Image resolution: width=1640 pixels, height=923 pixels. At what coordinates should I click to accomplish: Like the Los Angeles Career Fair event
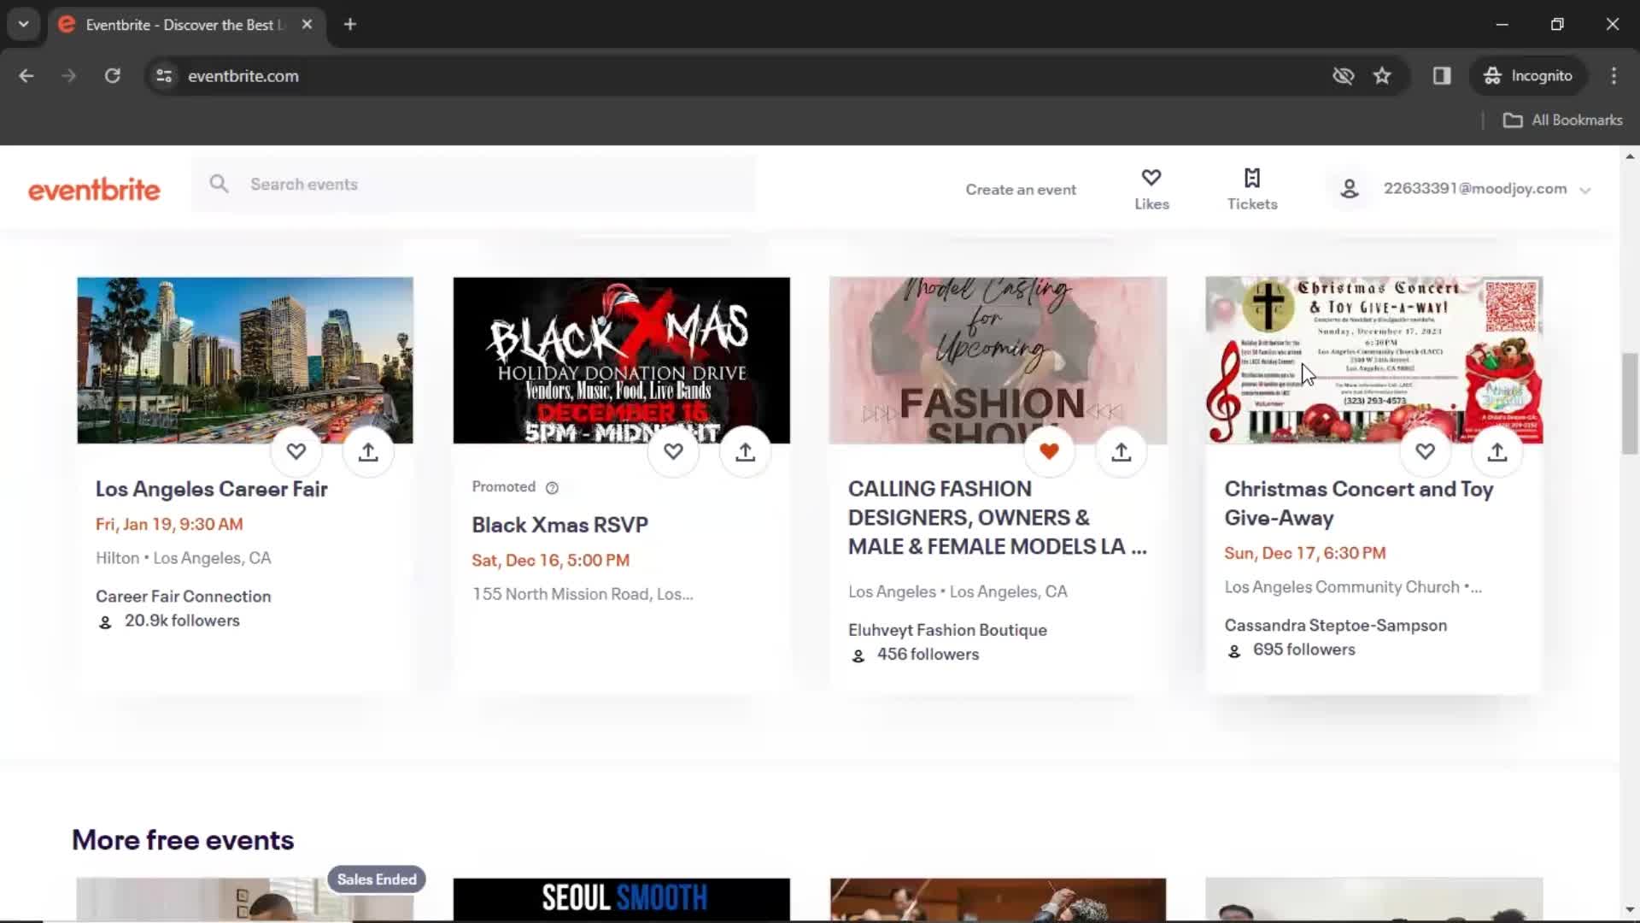(296, 451)
